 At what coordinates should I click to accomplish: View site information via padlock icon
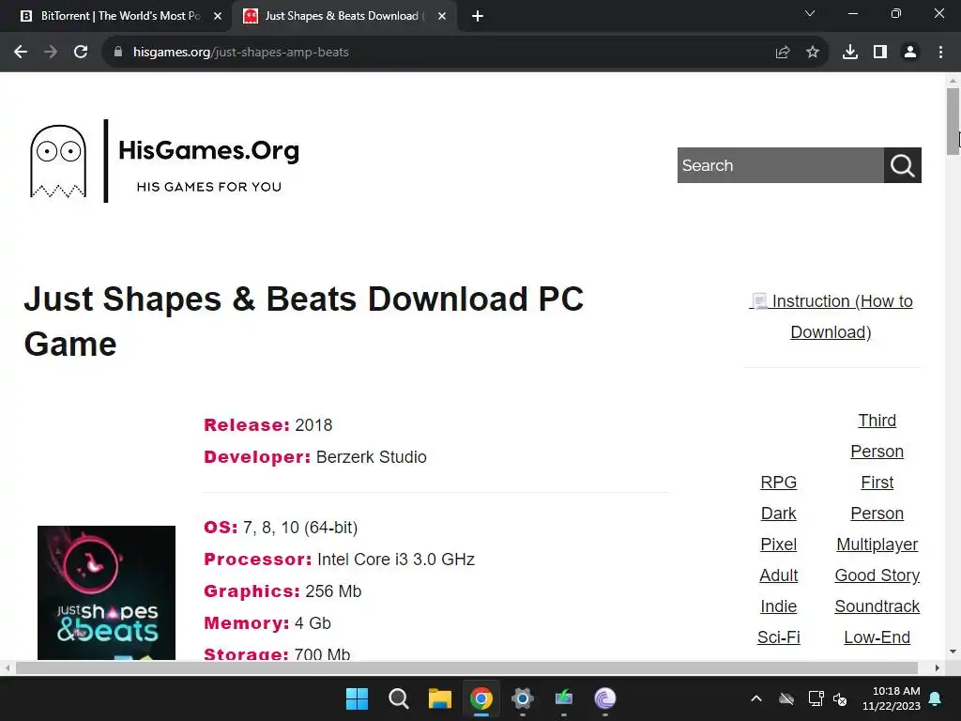click(118, 53)
